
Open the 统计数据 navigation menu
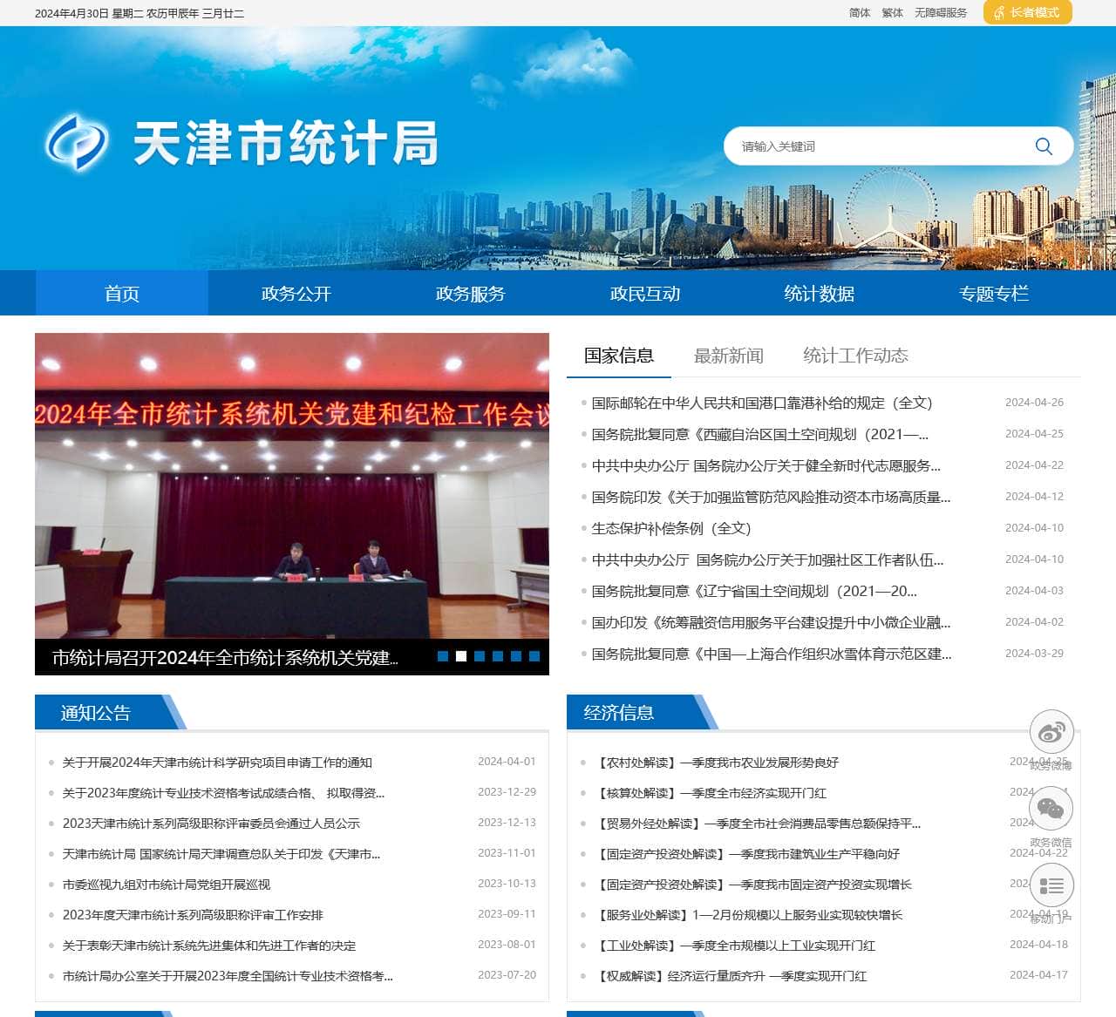tap(820, 294)
